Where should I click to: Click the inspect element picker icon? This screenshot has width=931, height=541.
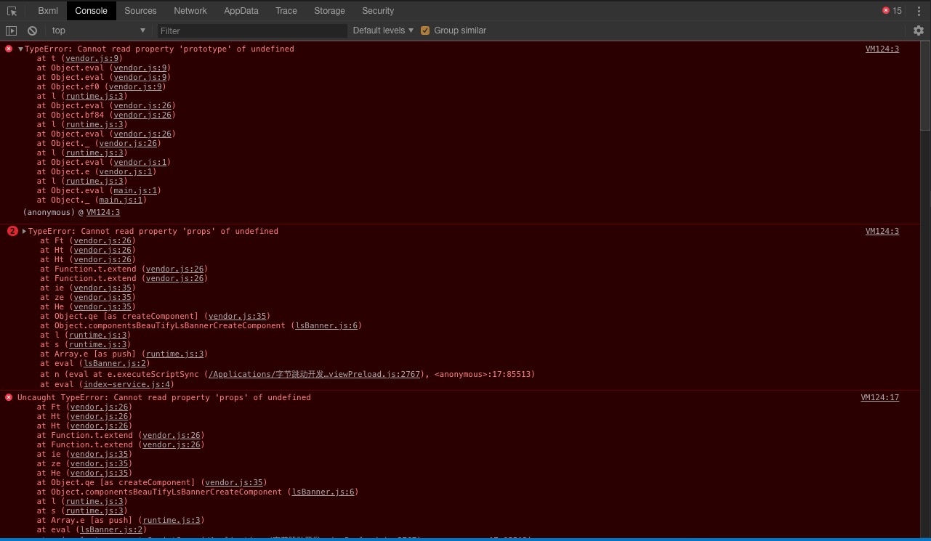click(x=12, y=11)
